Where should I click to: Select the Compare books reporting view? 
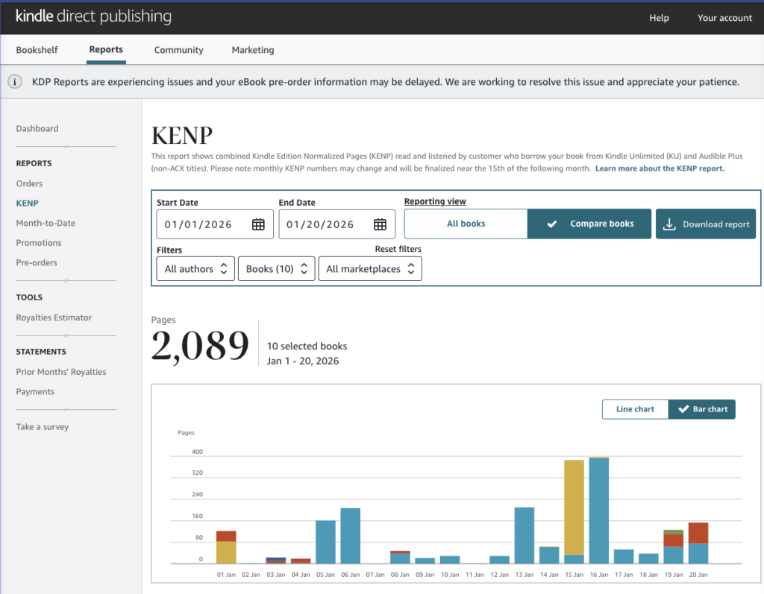589,224
